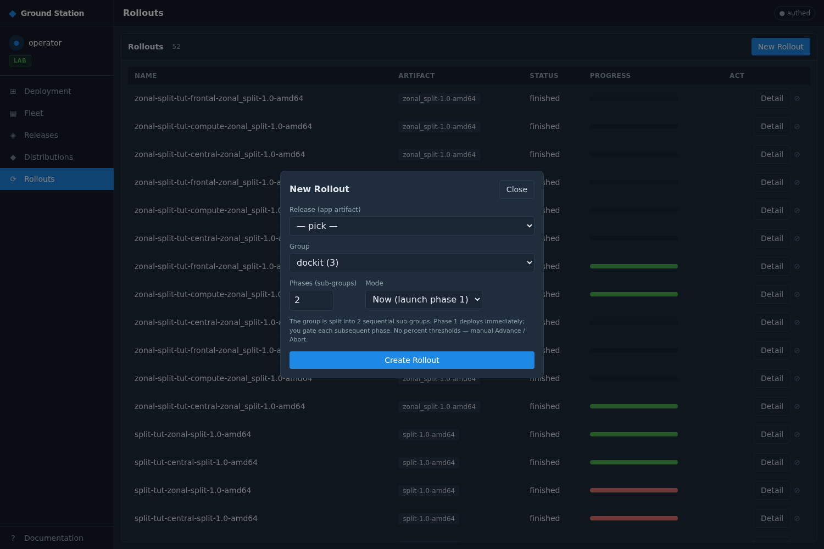
Task: Open the Mode dropdown Now (launch phase 1)
Action: coord(424,299)
